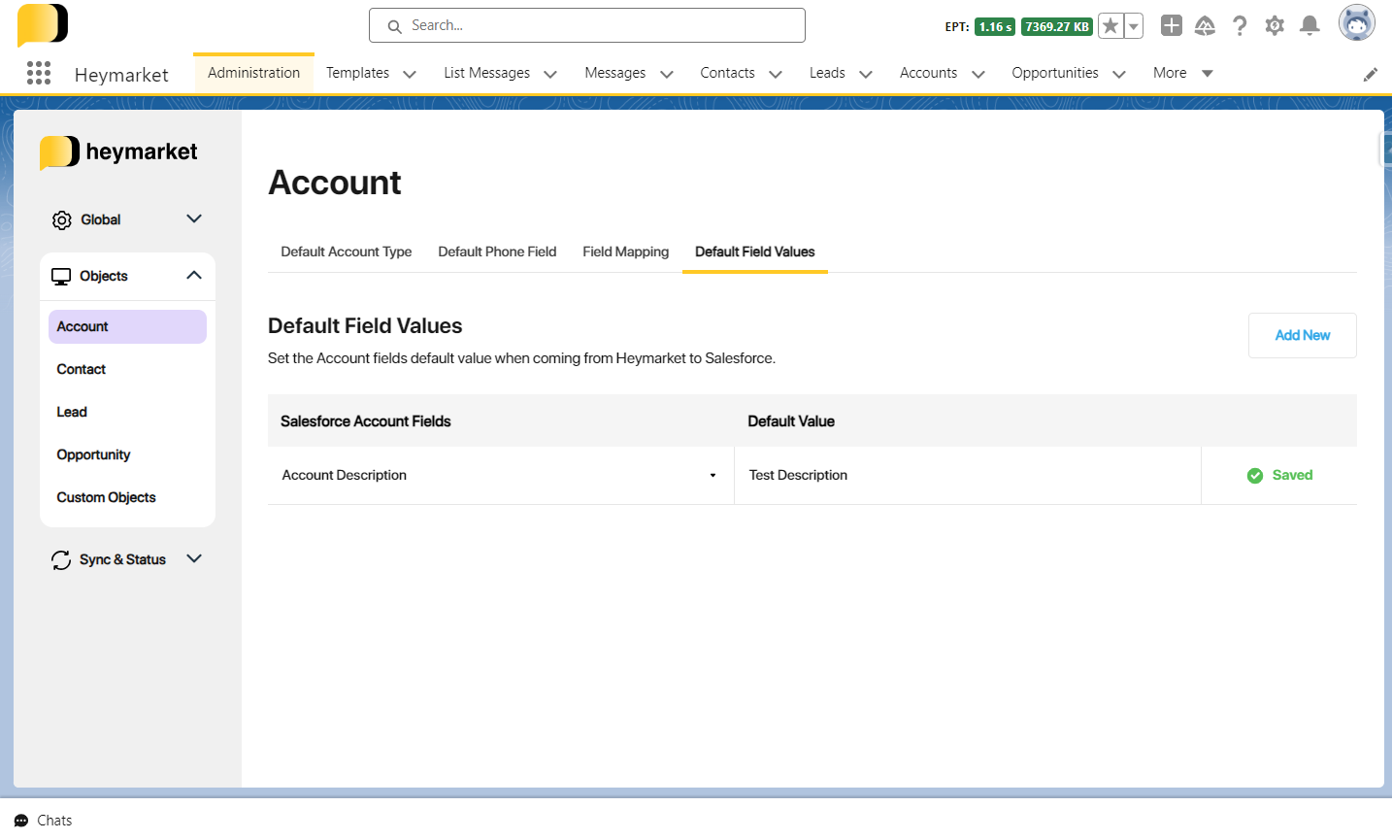
Task: Switch to the Default Field Values tab
Action: [755, 252]
